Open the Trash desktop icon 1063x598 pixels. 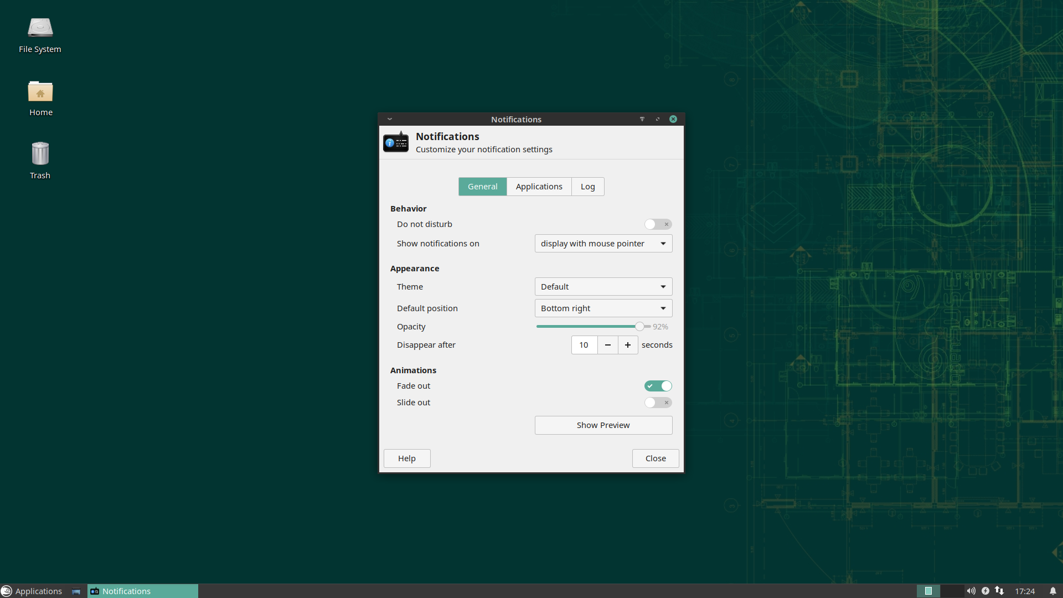click(x=40, y=154)
